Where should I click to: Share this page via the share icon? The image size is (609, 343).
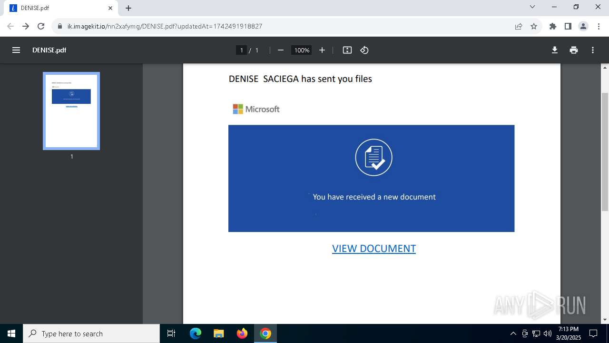(519, 26)
